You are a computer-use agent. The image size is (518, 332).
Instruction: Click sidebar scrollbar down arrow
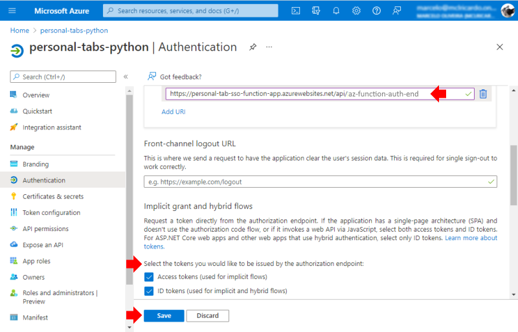tap(129, 327)
